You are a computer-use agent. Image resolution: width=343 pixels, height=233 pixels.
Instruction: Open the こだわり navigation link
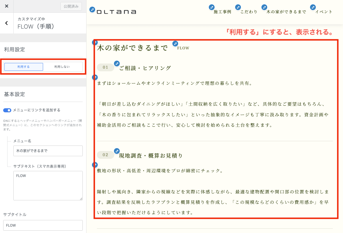click(x=249, y=12)
